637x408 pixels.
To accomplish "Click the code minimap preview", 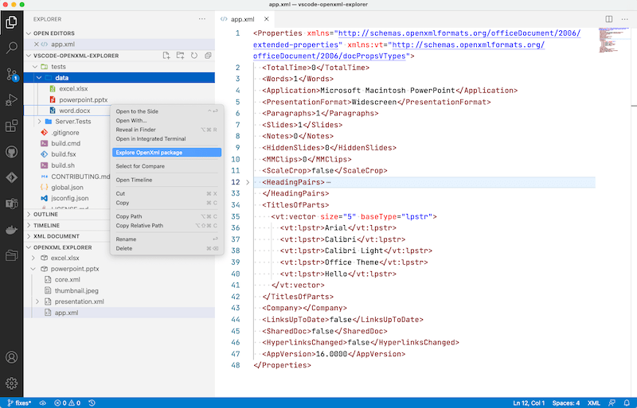I will click(611, 40).
